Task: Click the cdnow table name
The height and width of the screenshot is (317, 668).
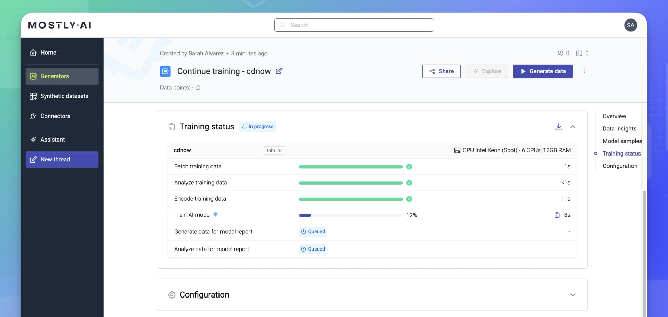Action: pyautogui.click(x=182, y=150)
